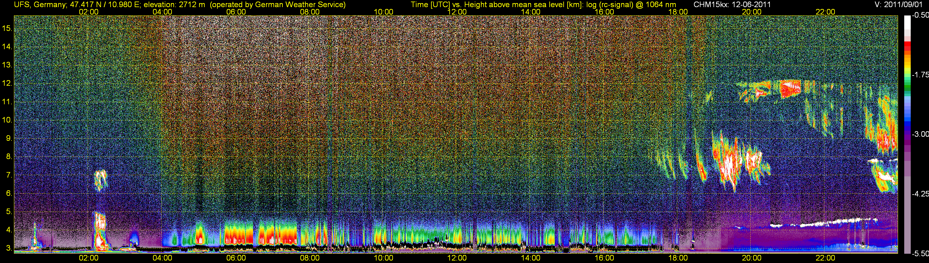Click the '04:00' label on the top time axis

(162, 12)
